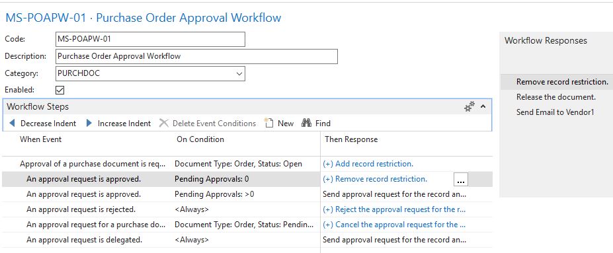This screenshot has height=253, width=613.
Task: Open the ellipsis button beside Remove record restriction
Action: 461,180
